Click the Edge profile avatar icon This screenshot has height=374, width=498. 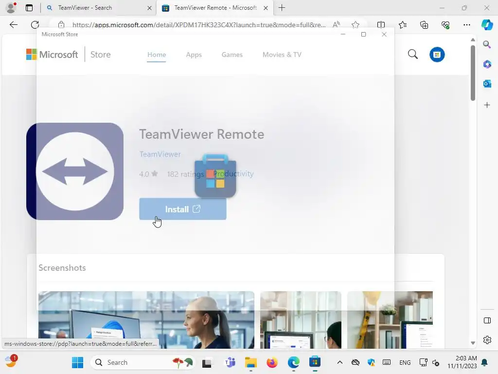click(11, 8)
